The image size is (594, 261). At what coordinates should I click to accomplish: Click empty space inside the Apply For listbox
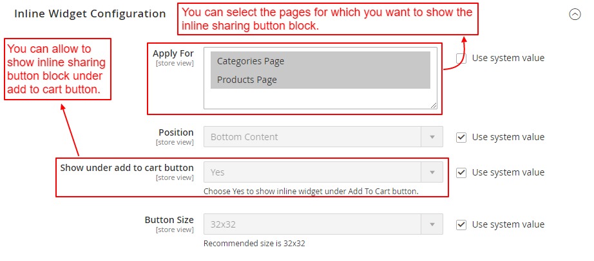pos(320,98)
